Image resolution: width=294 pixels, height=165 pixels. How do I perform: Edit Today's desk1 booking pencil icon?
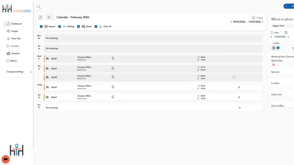[239, 88]
